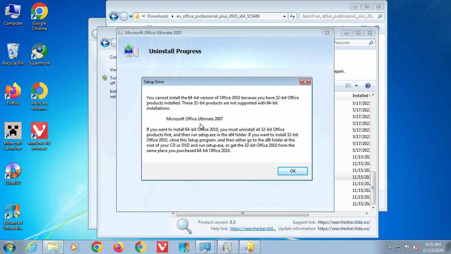Open the recent pages dropdown in Explorer

(131, 16)
